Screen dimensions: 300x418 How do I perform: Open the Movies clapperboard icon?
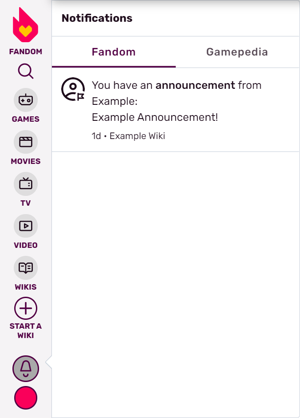(x=25, y=142)
